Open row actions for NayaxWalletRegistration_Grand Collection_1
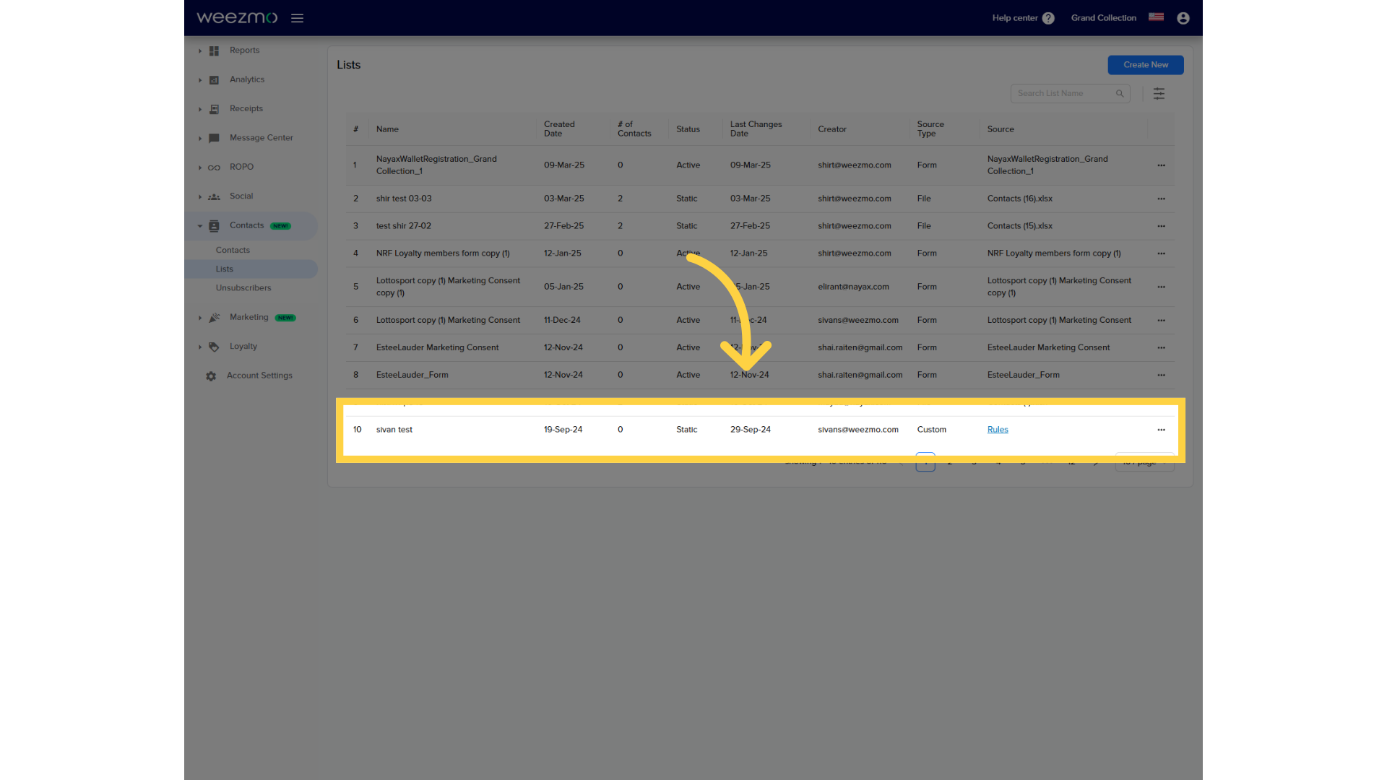This screenshot has width=1387, height=780. tap(1161, 165)
